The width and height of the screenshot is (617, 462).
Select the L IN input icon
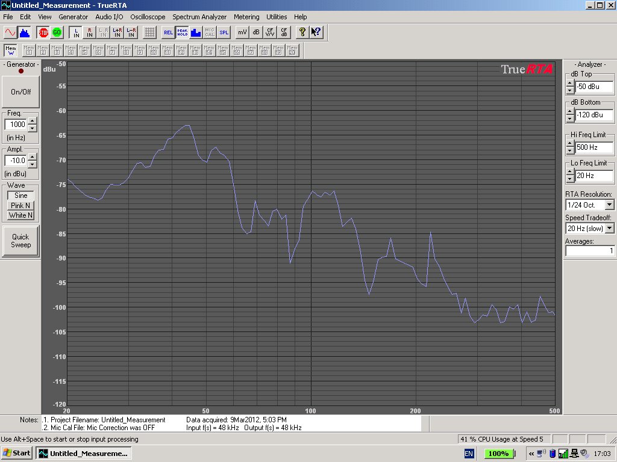(x=77, y=32)
